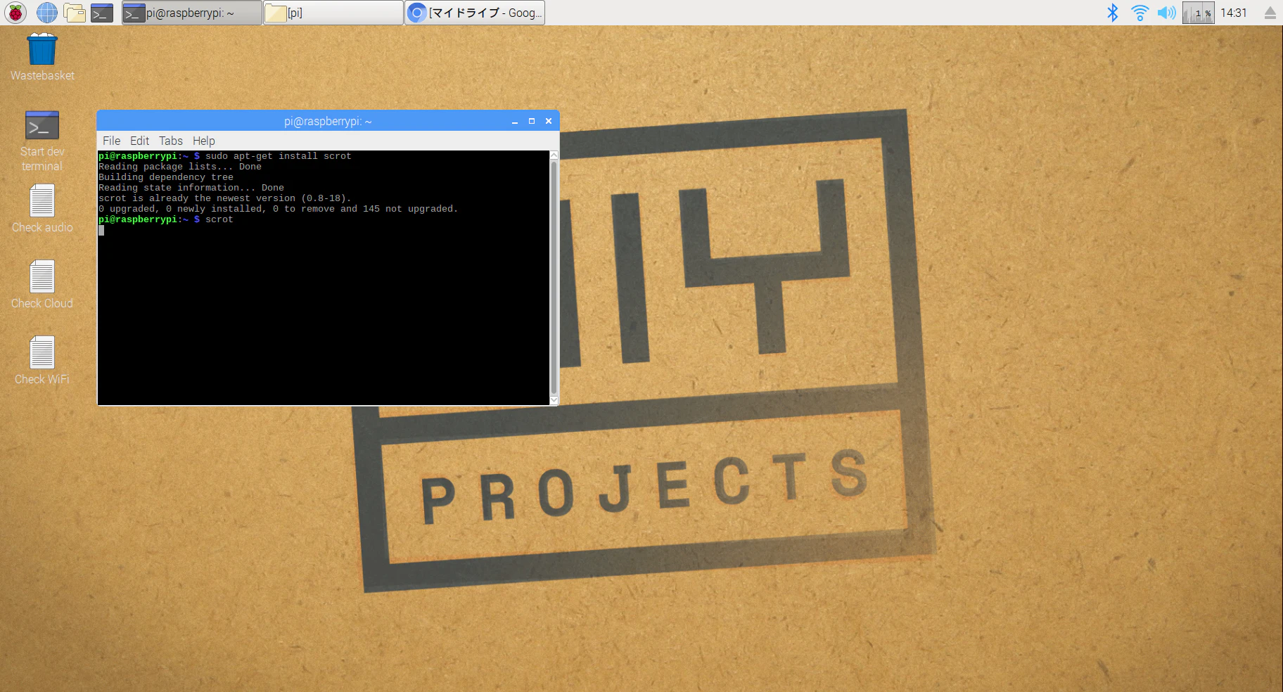Switch to the Google Drive browser taskbar button
Image resolution: width=1283 pixels, height=692 pixels.
click(x=475, y=13)
